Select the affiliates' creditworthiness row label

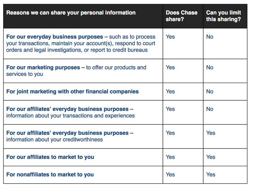(x=70, y=136)
